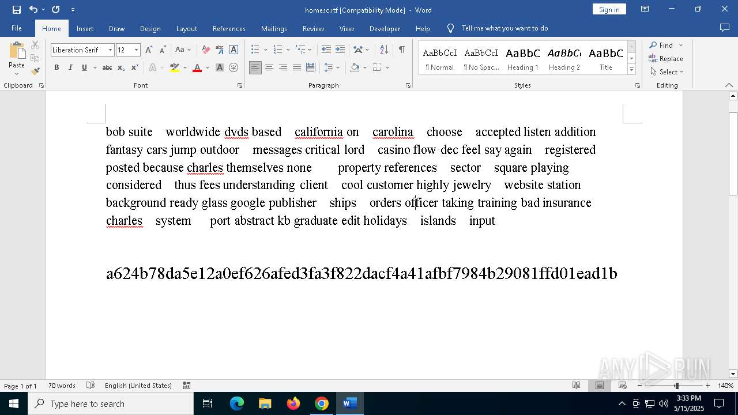Apply the Heading 1 style
Viewport: 738px width, 415px height.
[523, 58]
